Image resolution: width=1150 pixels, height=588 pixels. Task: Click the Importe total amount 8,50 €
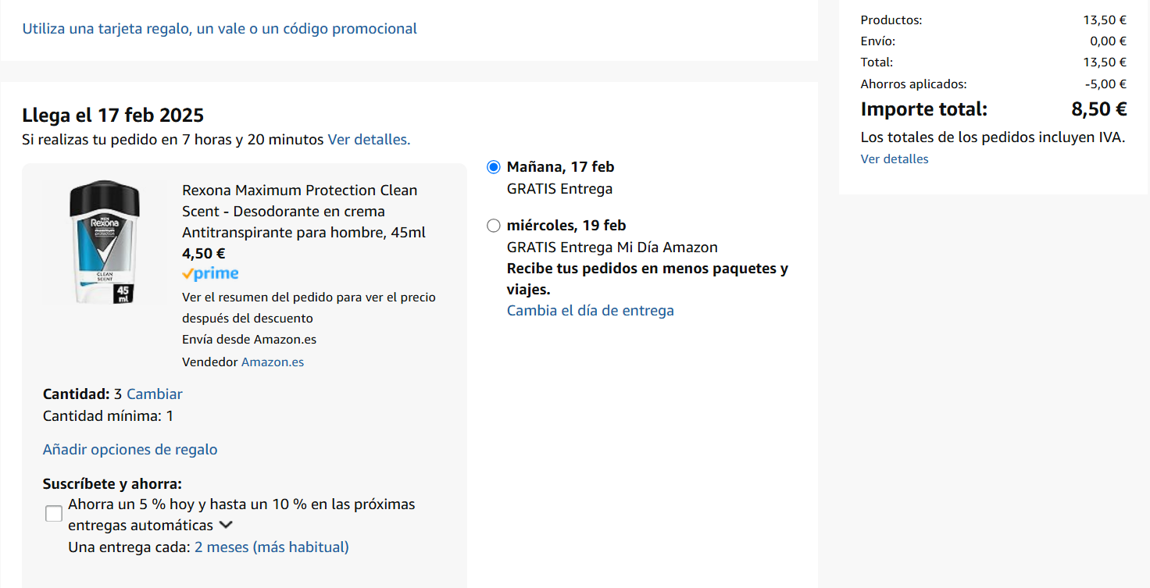pos(1098,109)
